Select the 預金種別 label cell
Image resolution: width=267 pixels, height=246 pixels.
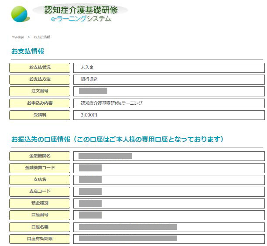[x=40, y=203]
